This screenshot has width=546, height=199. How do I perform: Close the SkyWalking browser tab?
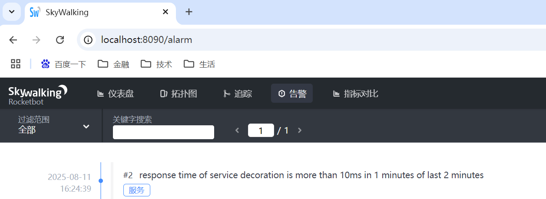[x=165, y=12]
